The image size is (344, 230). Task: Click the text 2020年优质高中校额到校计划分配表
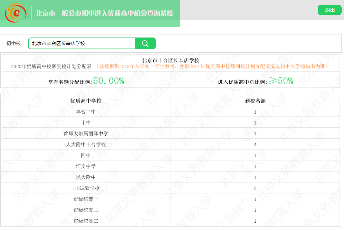(x=51, y=66)
